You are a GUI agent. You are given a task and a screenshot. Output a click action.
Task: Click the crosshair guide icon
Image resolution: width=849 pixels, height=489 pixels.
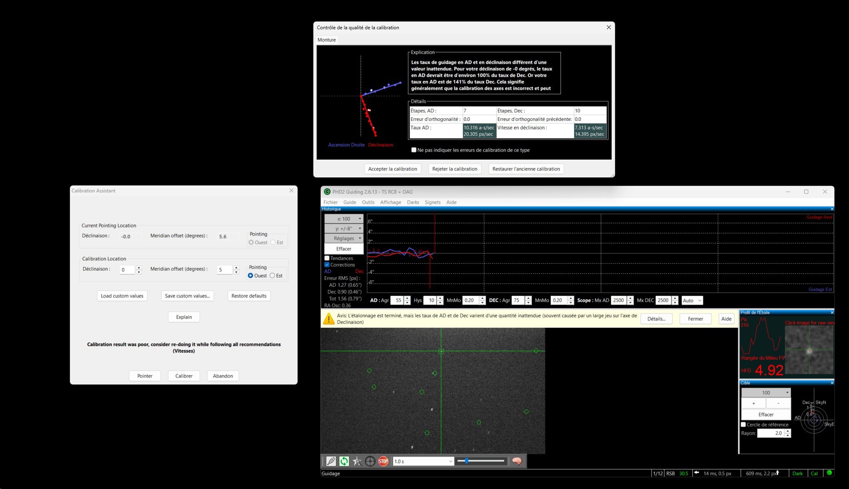point(370,461)
